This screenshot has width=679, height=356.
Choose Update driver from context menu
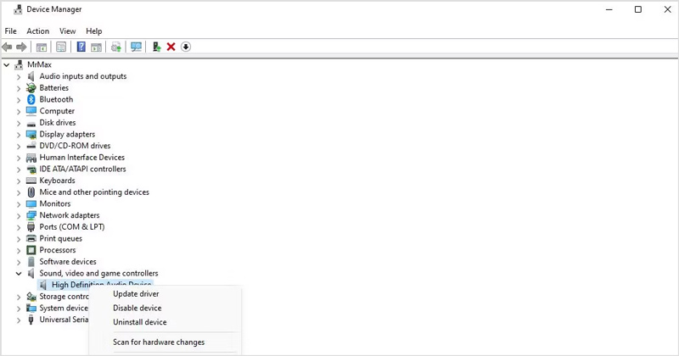136,294
